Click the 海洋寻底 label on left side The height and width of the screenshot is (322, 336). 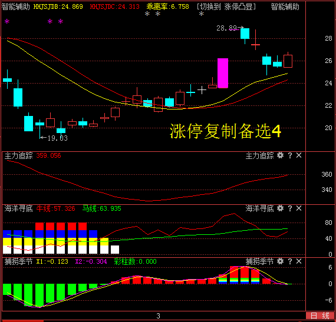[x=19, y=208]
